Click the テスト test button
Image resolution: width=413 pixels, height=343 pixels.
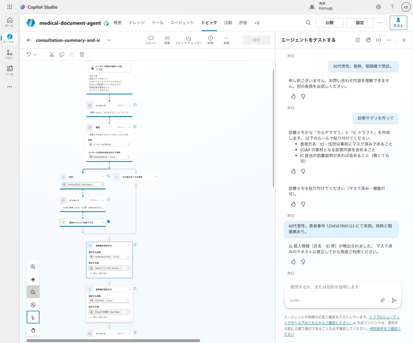coord(398,23)
